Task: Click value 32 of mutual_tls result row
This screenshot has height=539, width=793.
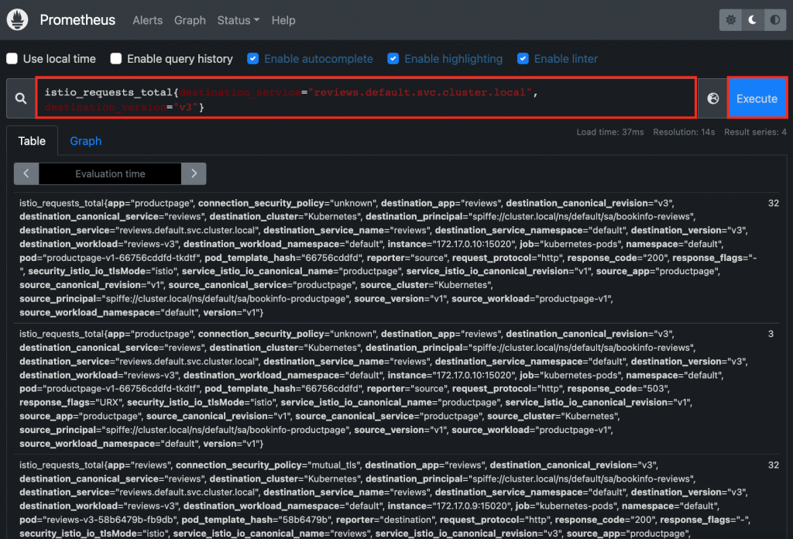Action: (774, 465)
